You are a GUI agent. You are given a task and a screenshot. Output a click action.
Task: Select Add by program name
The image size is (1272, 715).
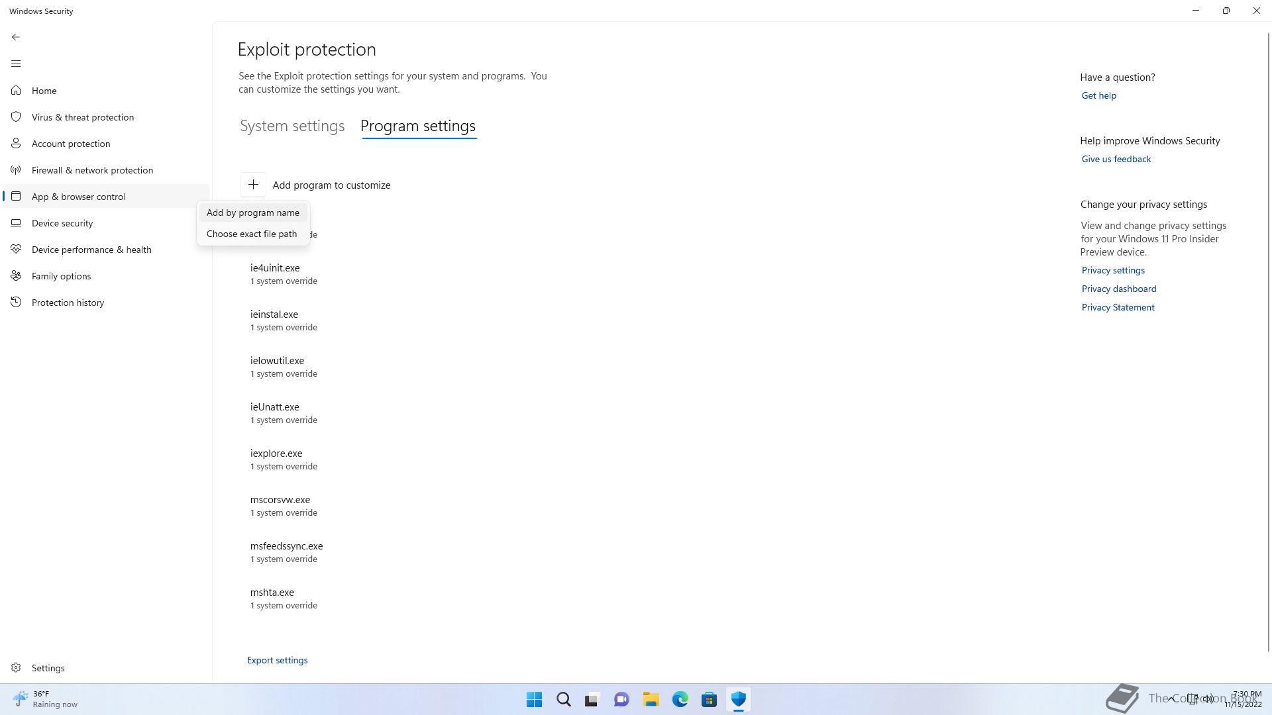click(253, 213)
